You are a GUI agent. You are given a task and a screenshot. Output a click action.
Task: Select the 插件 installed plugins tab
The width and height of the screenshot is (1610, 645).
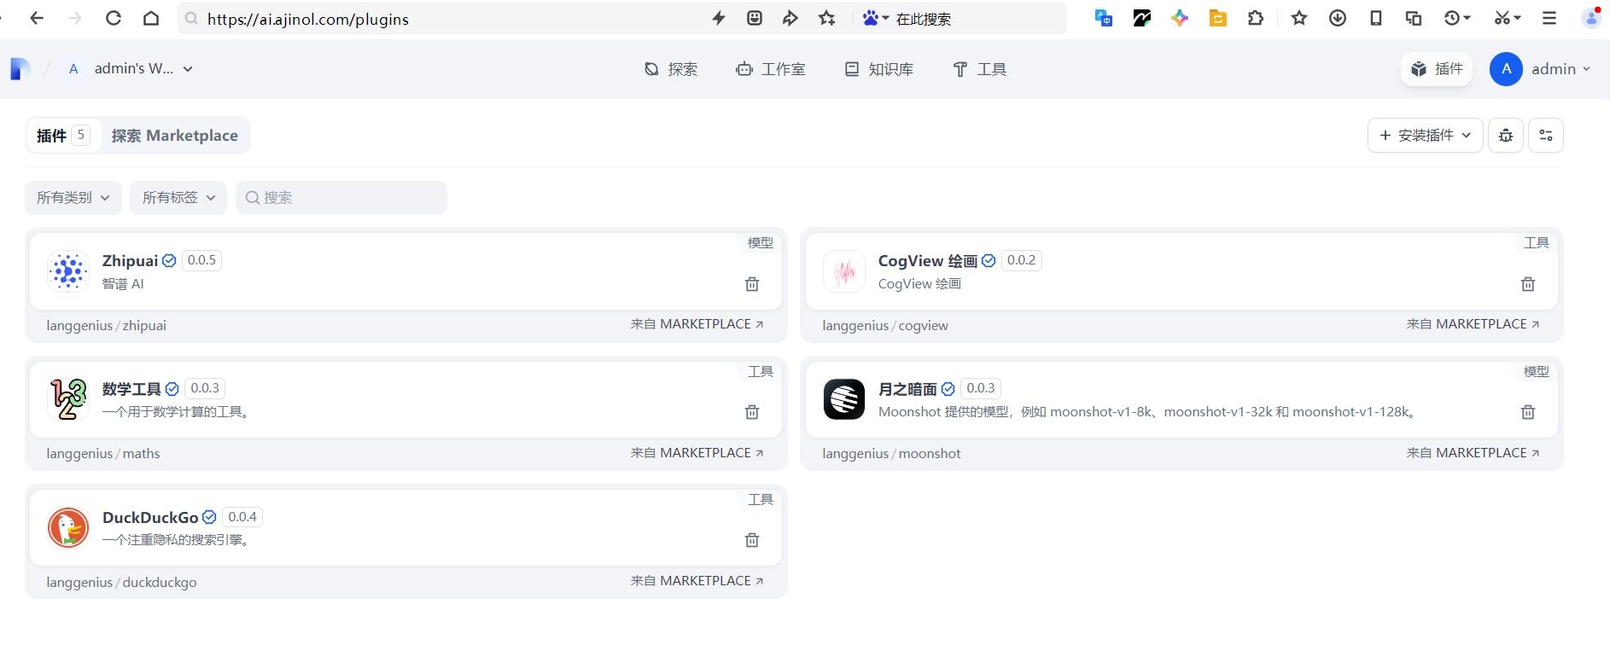click(x=62, y=136)
